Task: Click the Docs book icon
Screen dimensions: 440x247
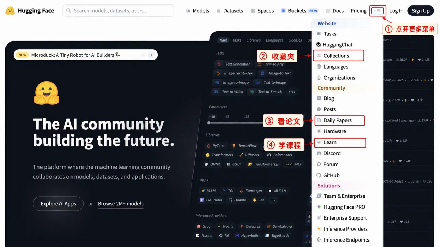Action: tap(328, 11)
